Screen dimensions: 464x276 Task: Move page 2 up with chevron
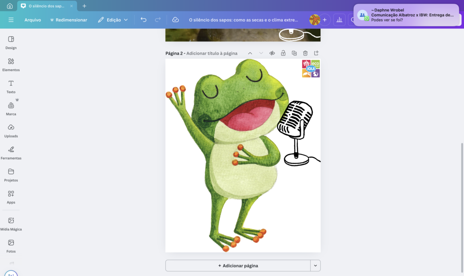[250, 53]
